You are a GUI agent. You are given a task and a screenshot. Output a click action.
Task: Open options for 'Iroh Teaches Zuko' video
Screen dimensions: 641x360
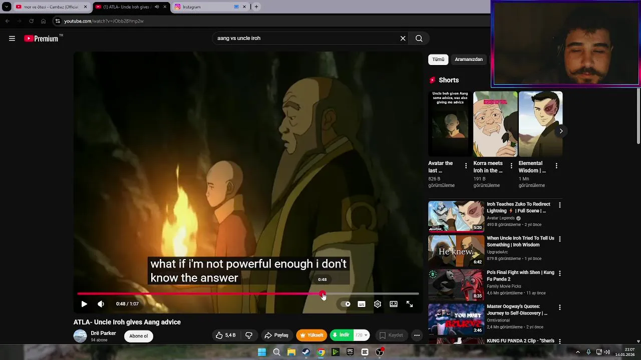pos(560,205)
